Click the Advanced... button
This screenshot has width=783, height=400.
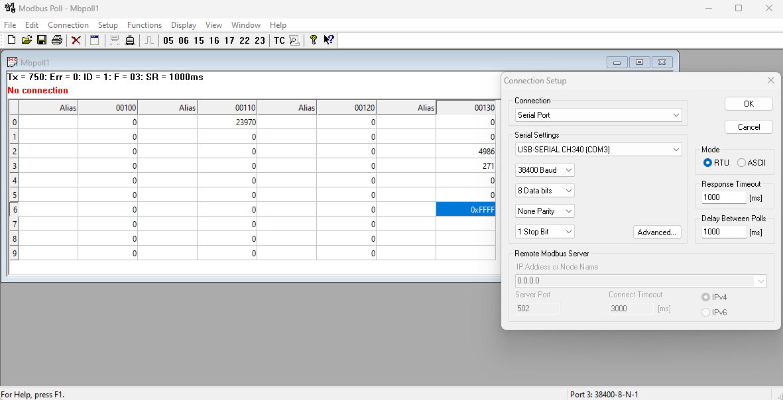657,232
